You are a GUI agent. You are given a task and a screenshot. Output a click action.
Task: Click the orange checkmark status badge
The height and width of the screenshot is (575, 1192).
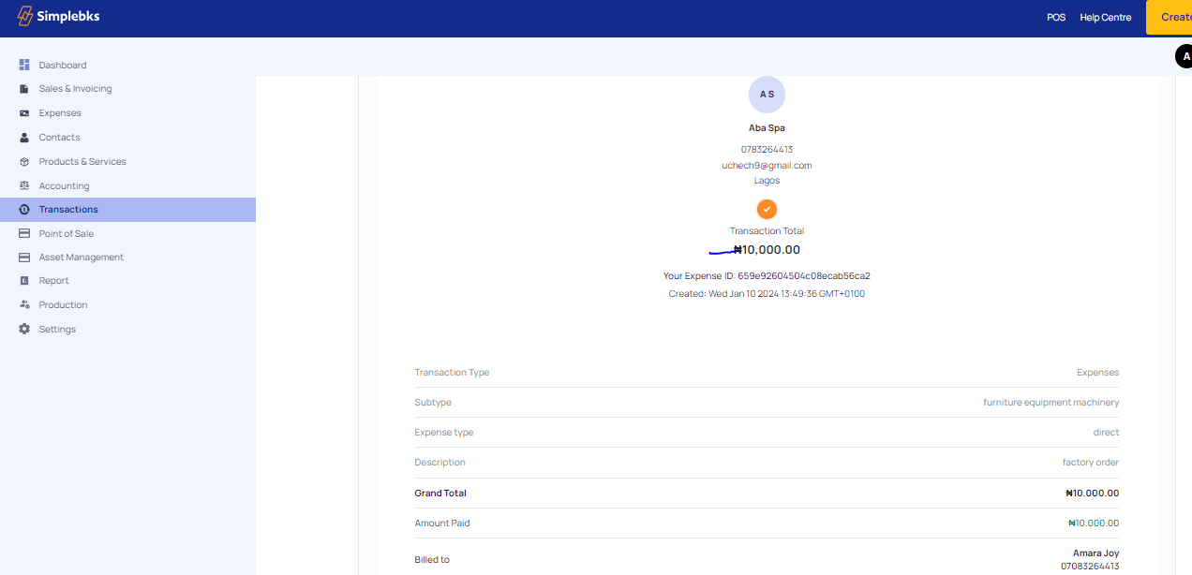click(767, 209)
